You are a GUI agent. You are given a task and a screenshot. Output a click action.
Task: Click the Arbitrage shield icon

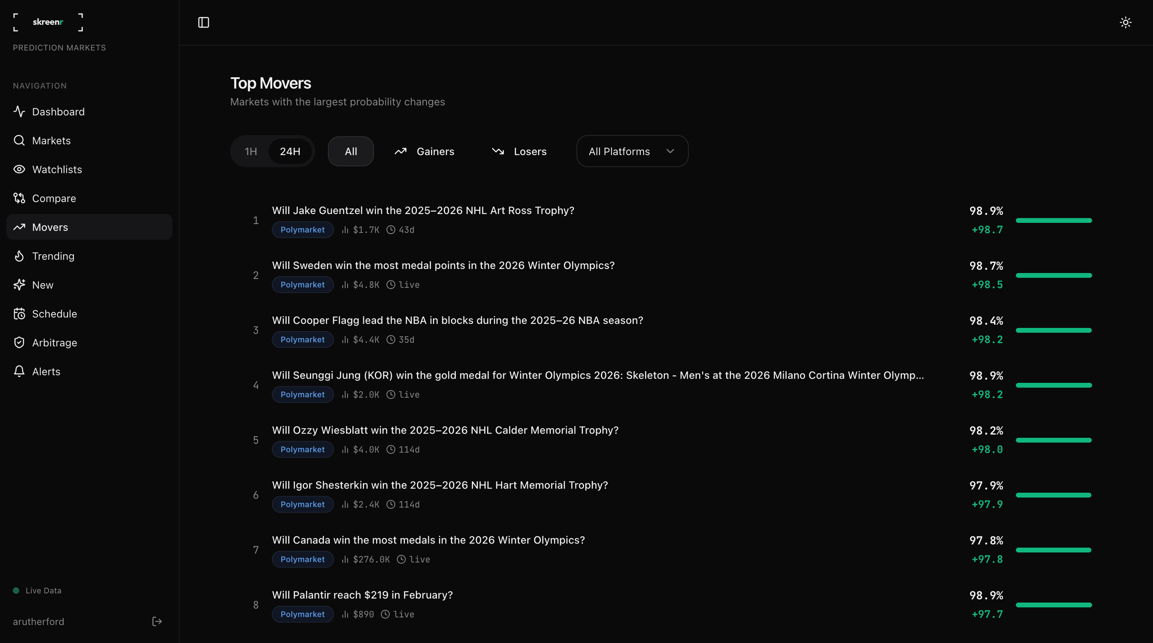tap(19, 342)
